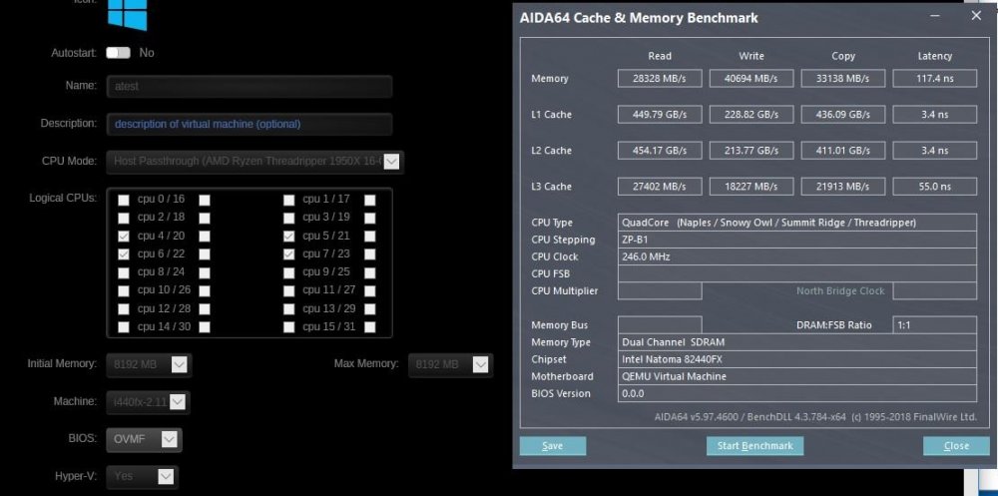Screen dimensions: 998x496
Task: Click the L3 Cache Write value 18227 MB/s
Action: (x=751, y=187)
